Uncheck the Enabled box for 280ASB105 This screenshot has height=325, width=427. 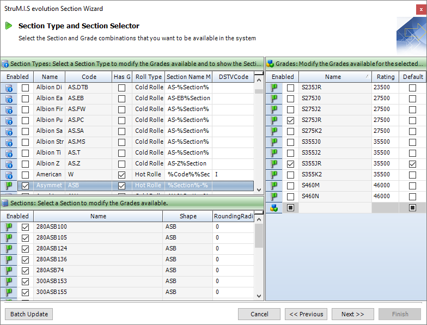pyautogui.click(x=25, y=238)
